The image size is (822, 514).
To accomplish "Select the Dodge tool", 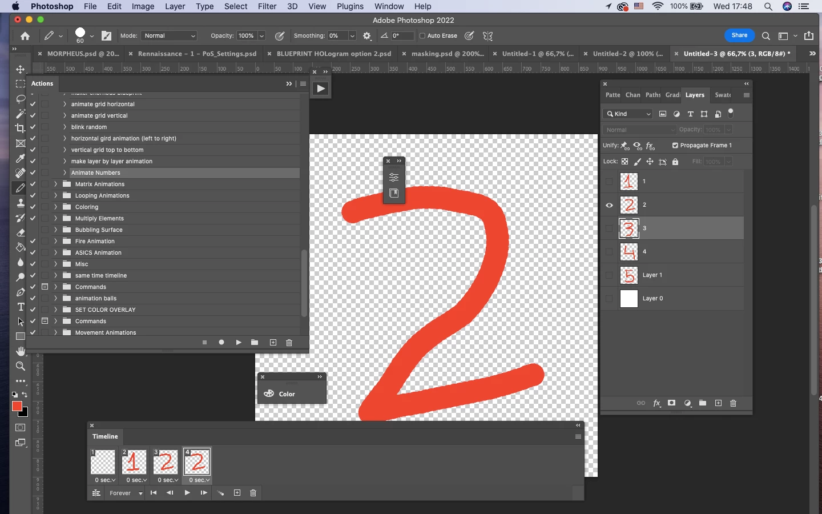I will tap(21, 277).
